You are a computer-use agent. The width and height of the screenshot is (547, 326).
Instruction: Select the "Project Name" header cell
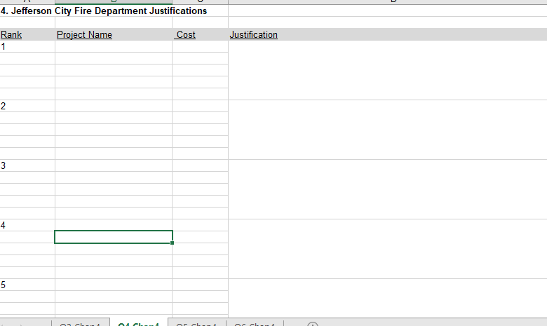114,34
